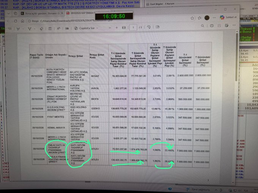The width and height of the screenshot is (258, 193).
Task: Click the Devre Kesici news line in background window
Action: coord(73,7)
